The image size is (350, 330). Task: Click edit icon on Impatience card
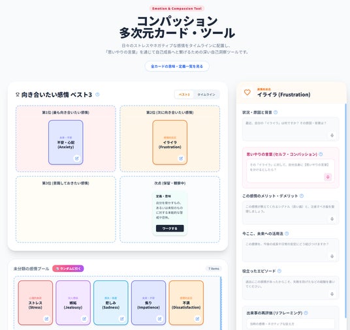[x=159, y=319]
